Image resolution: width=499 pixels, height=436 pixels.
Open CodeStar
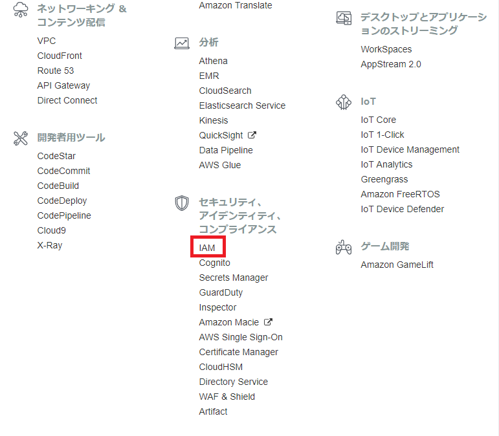56,156
